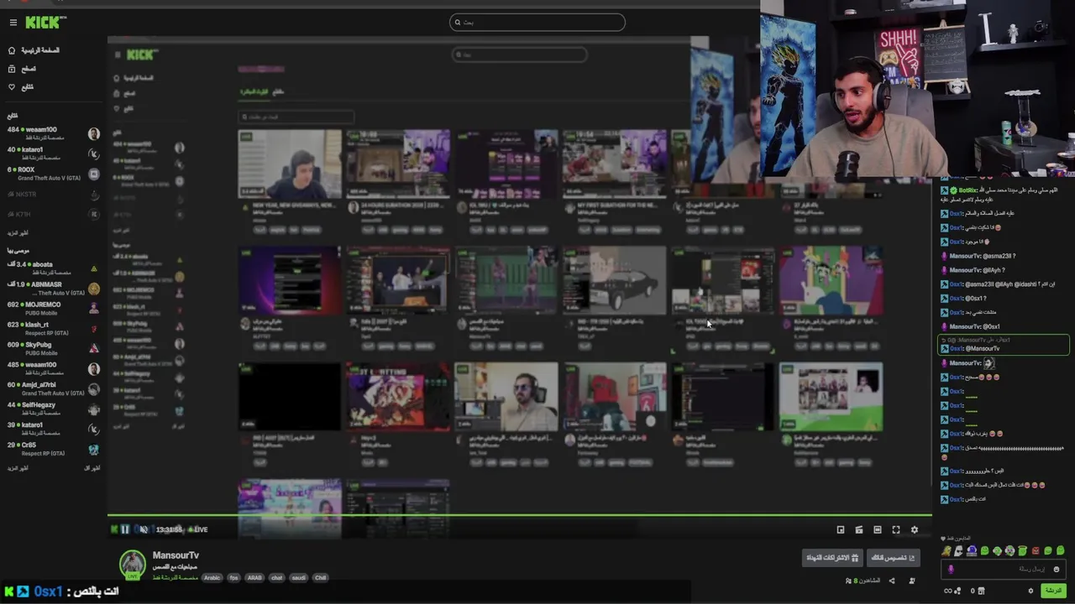Open weaam100 in the Following list
Viewport: 1075px width, 604px height.
click(x=52, y=133)
